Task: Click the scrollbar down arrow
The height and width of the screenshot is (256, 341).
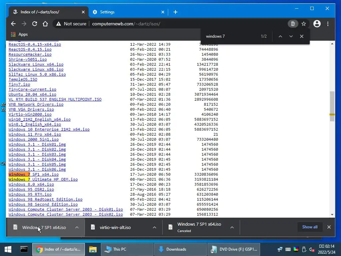Action: click(332, 214)
